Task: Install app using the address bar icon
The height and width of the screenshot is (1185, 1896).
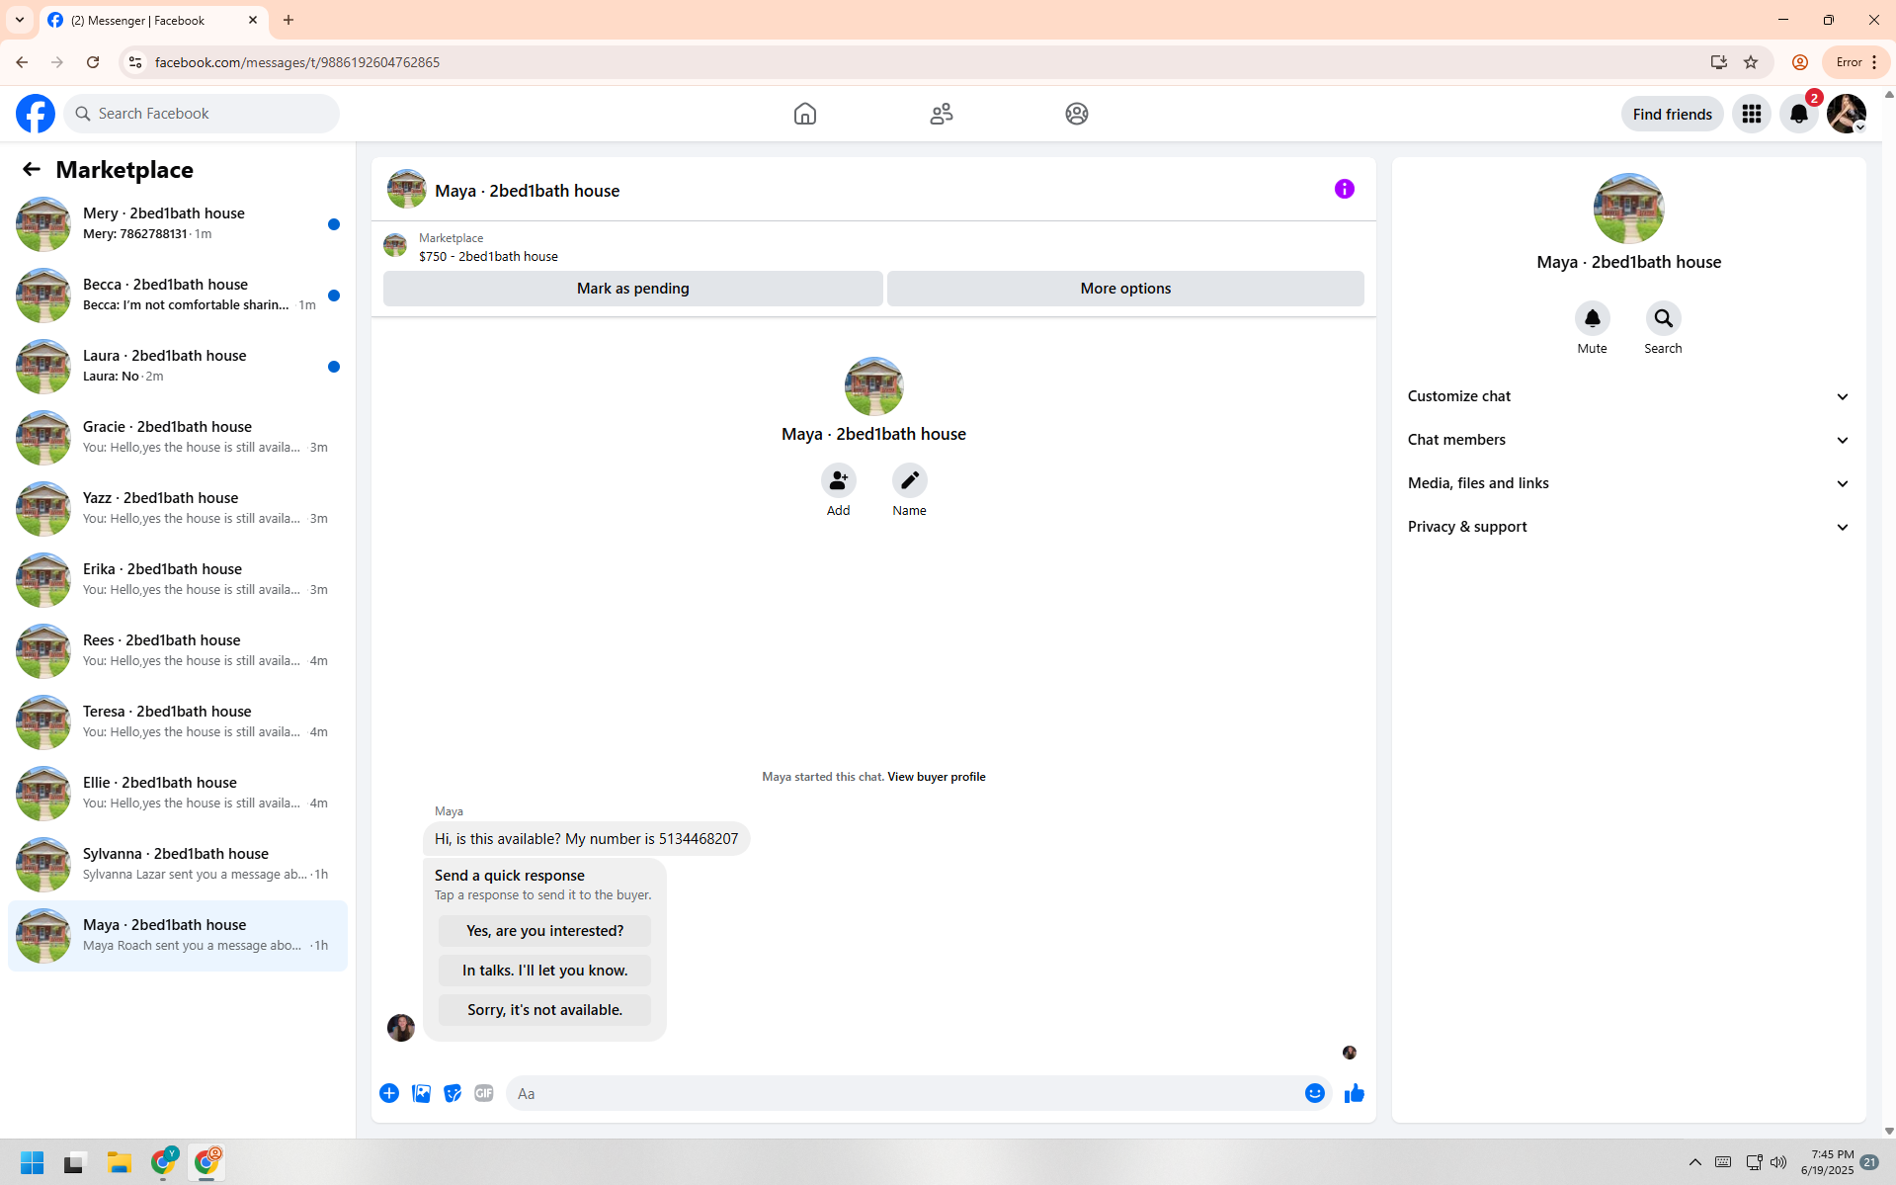Action: click(x=1719, y=62)
